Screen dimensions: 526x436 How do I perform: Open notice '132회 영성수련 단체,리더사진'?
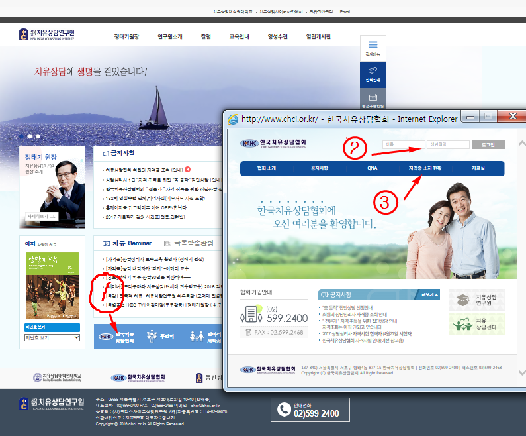click(x=155, y=198)
